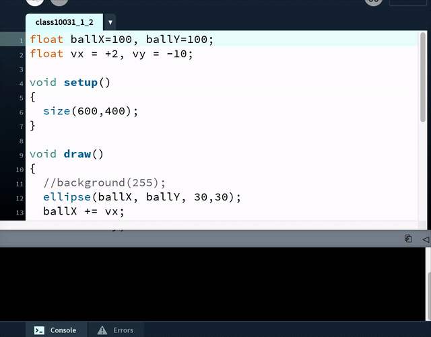This screenshot has width=431, height=337.
Task: Click the 'vy = -10;' text on line 2
Action: [x=162, y=54]
